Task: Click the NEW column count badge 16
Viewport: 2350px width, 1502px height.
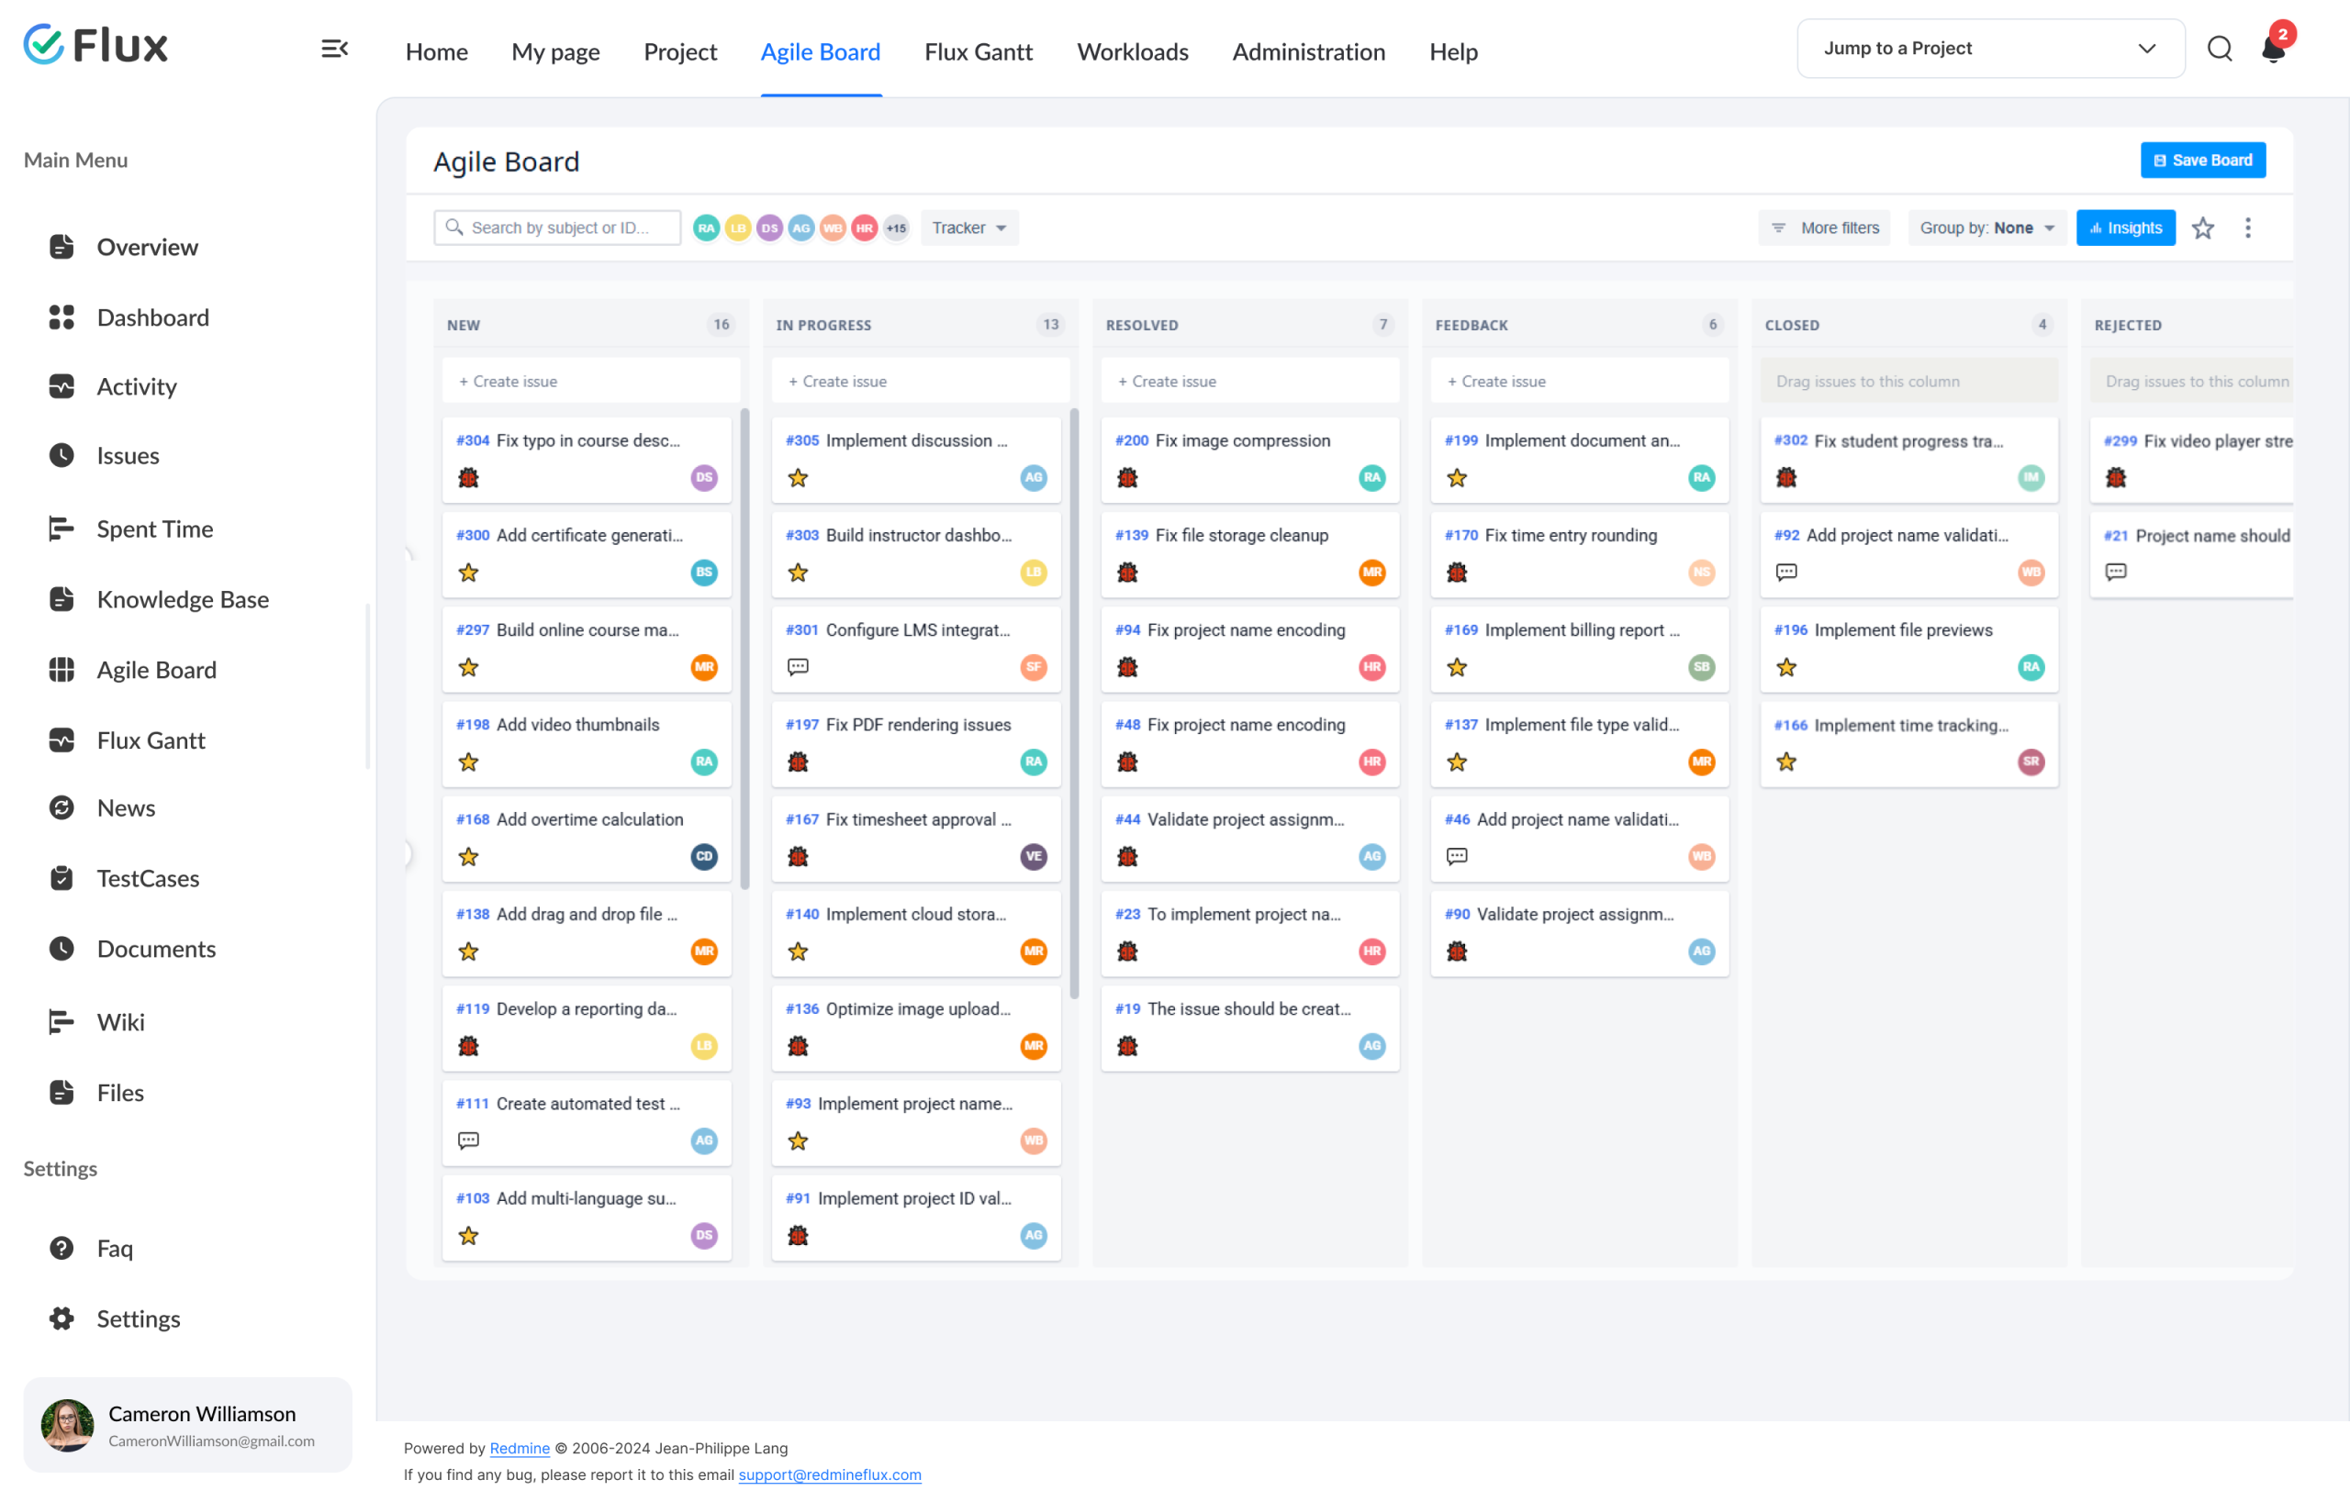Action: point(722,325)
